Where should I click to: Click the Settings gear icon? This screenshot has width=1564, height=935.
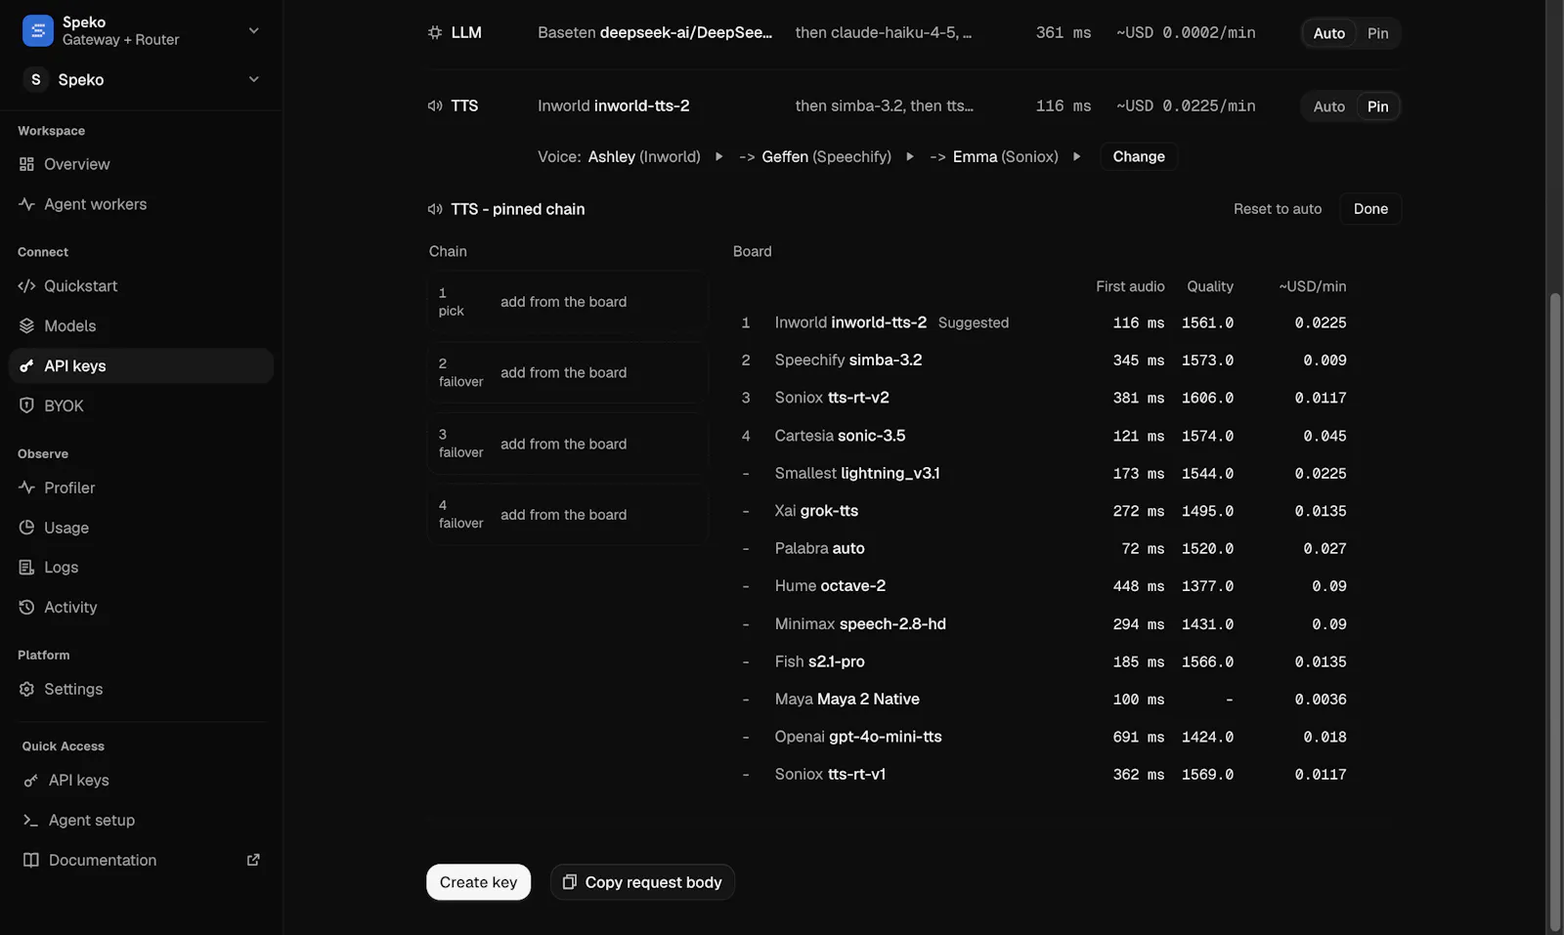26,690
